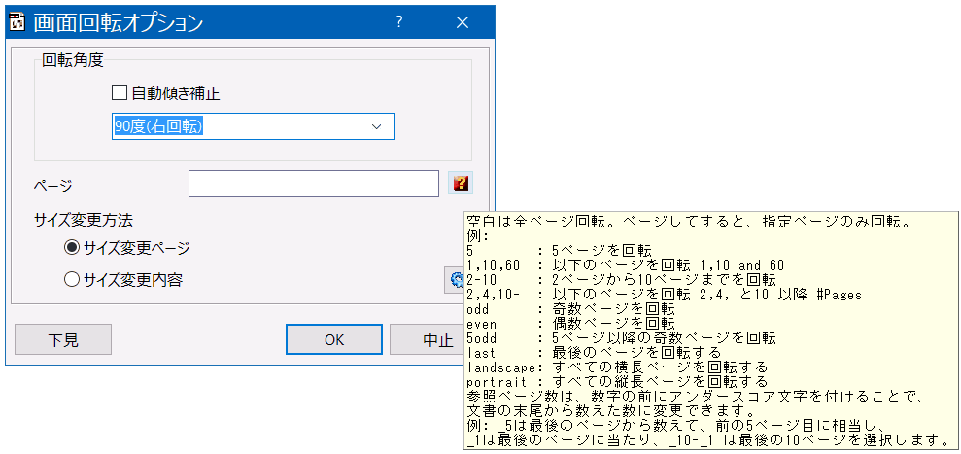Click the ページ input field
Viewport: 961px width, 454px height.
pos(314,184)
